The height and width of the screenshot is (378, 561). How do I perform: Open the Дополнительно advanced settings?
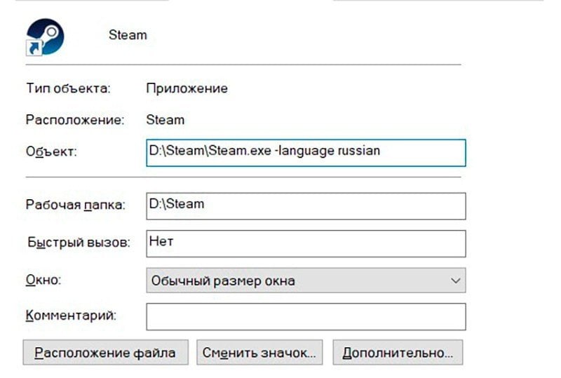[x=398, y=353]
